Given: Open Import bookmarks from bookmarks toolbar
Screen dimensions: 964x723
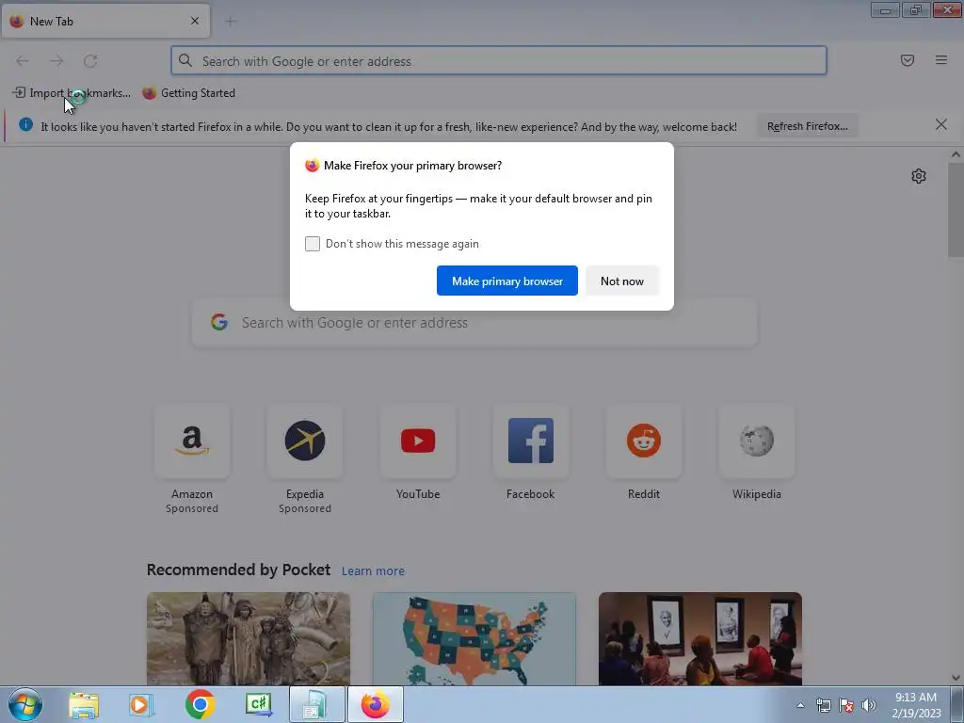Looking at the screenshot, I should (72, 93).
